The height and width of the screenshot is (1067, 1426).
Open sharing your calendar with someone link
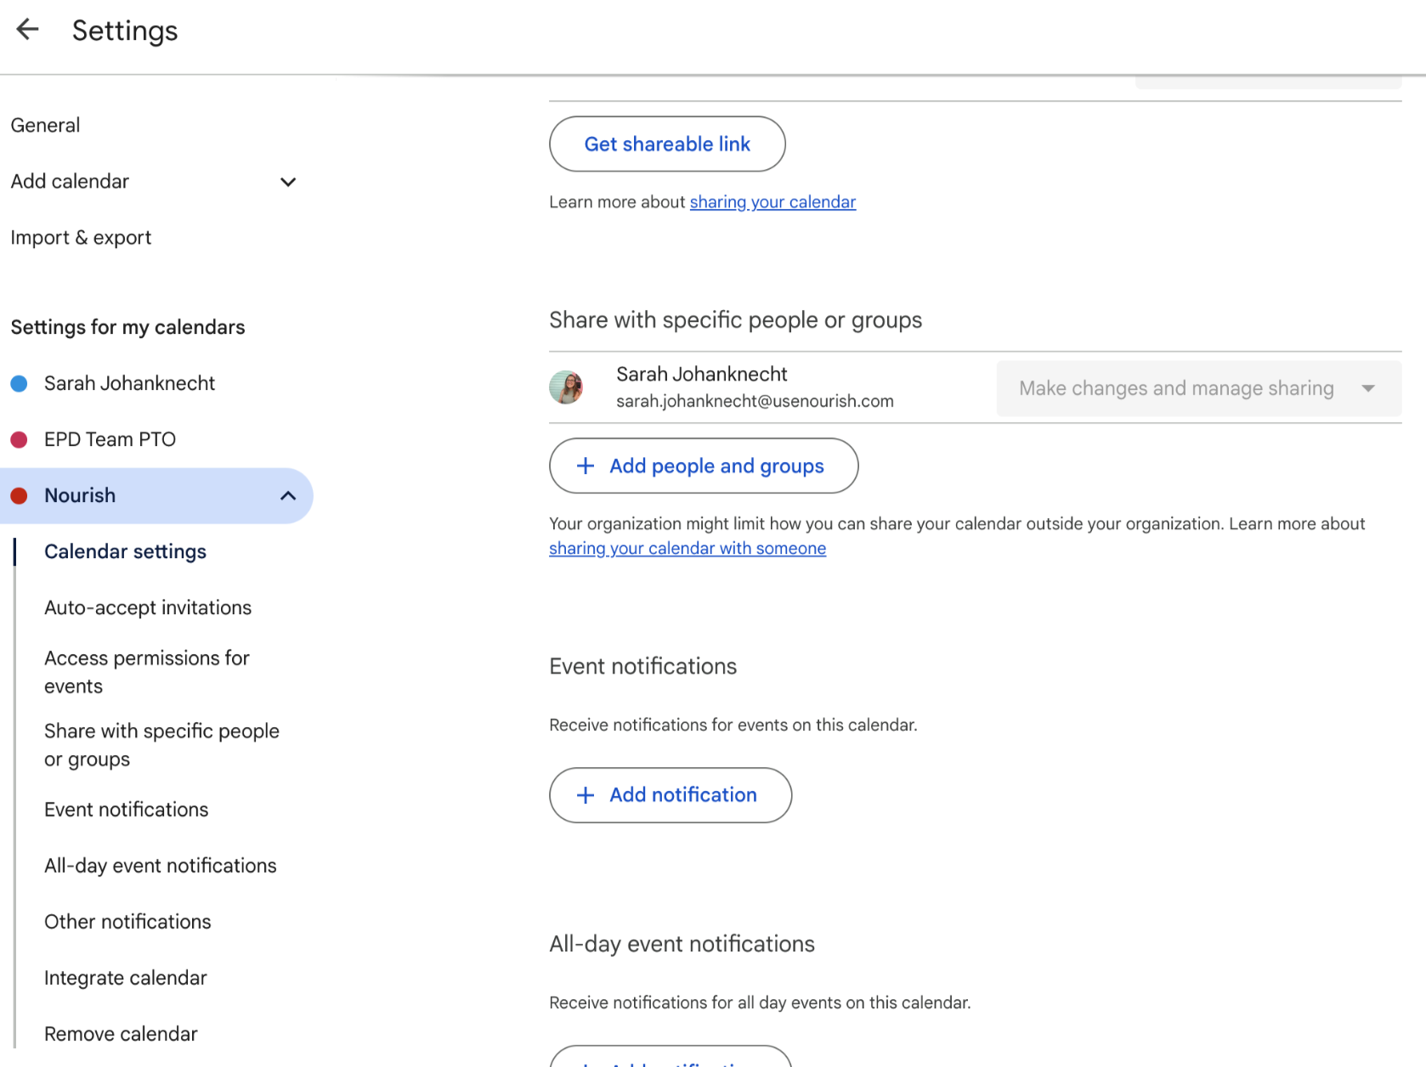point(687,549)
